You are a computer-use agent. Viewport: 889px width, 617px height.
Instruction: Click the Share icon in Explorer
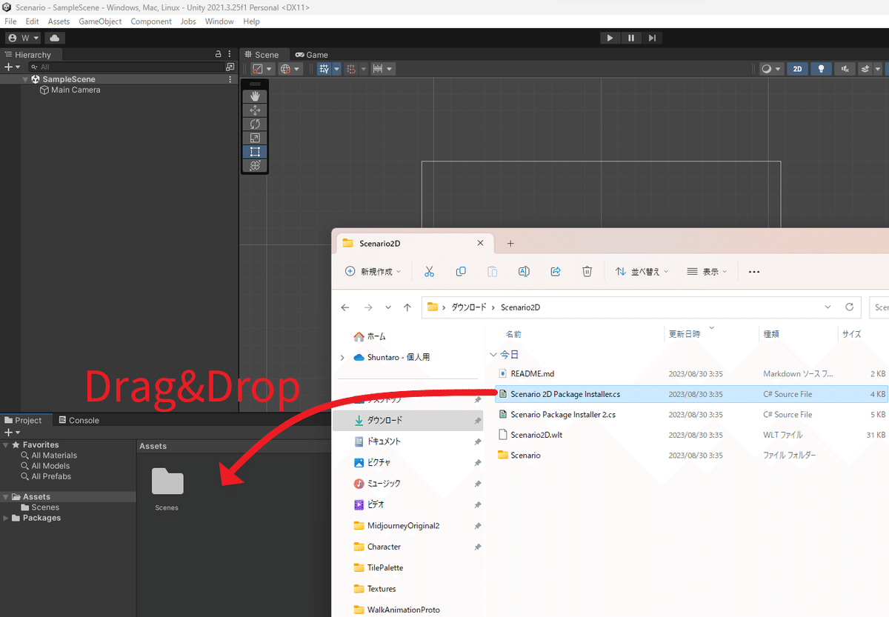(556, 272)
